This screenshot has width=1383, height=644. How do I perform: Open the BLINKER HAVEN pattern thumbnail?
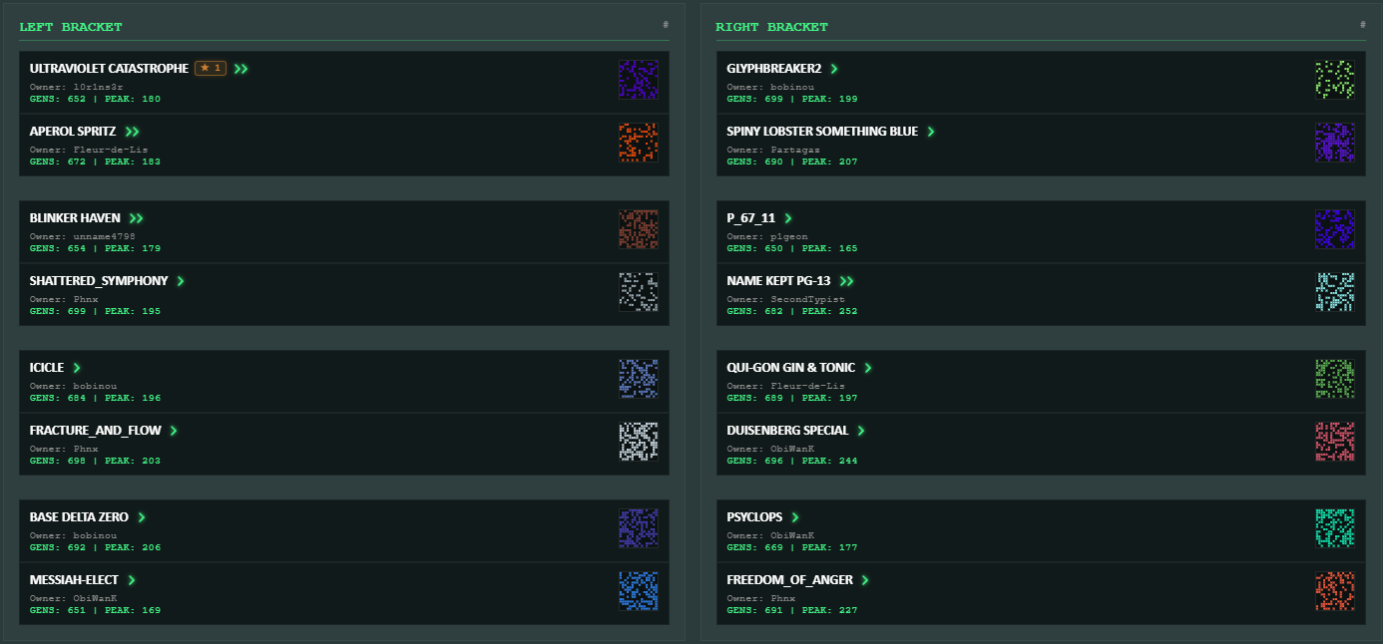[639, 229]
